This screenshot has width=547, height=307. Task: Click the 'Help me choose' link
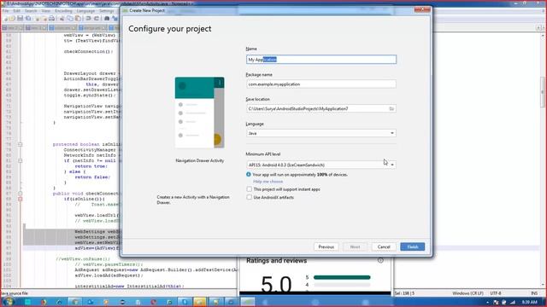pyautogui.click(x=268, y=182)
